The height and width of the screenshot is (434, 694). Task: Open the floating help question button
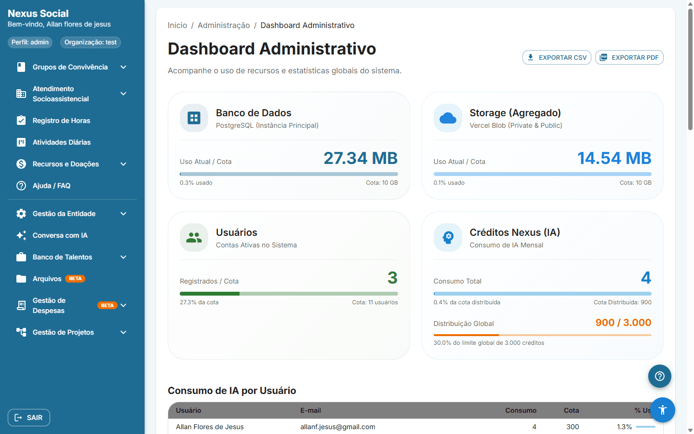pos(660,376)
